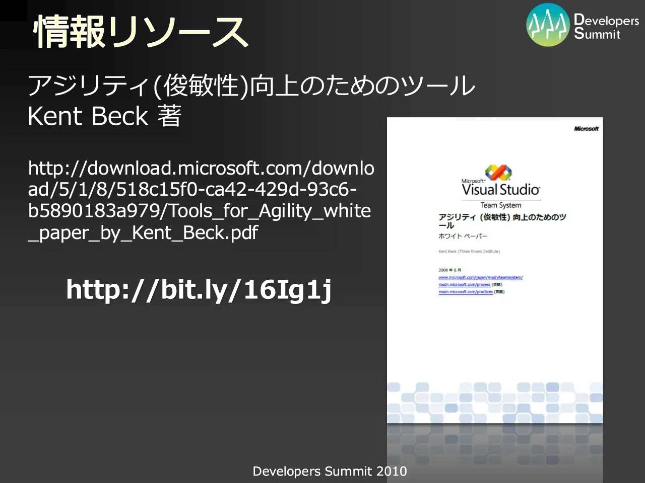Click the Developers Summit logo icon

pyautogui.click(x=548, y=25)
